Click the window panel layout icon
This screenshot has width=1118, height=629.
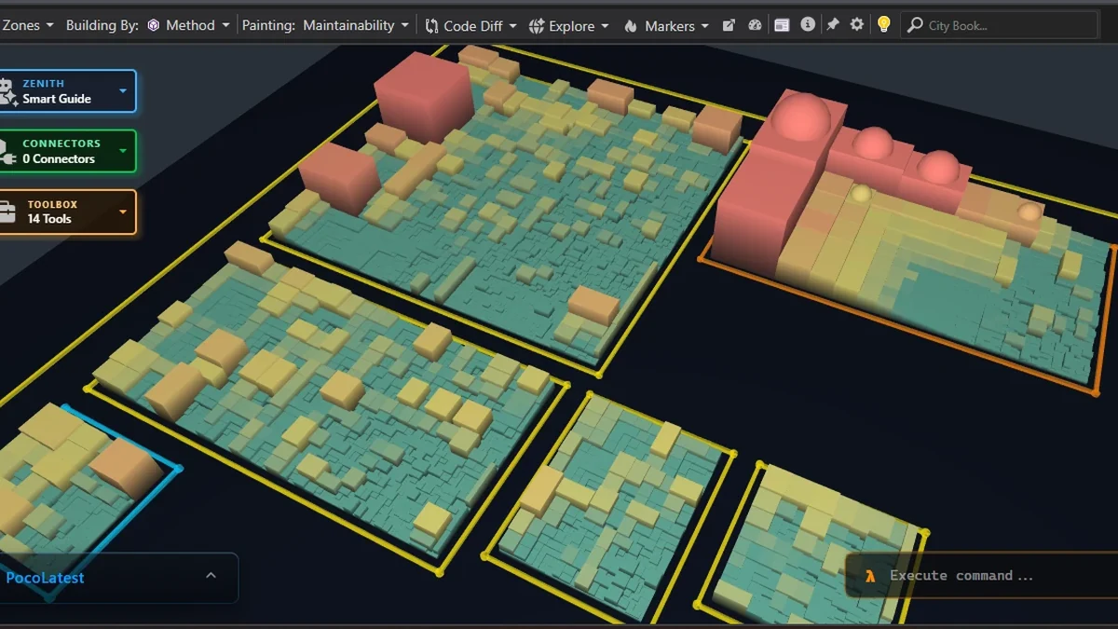point(782,25)
